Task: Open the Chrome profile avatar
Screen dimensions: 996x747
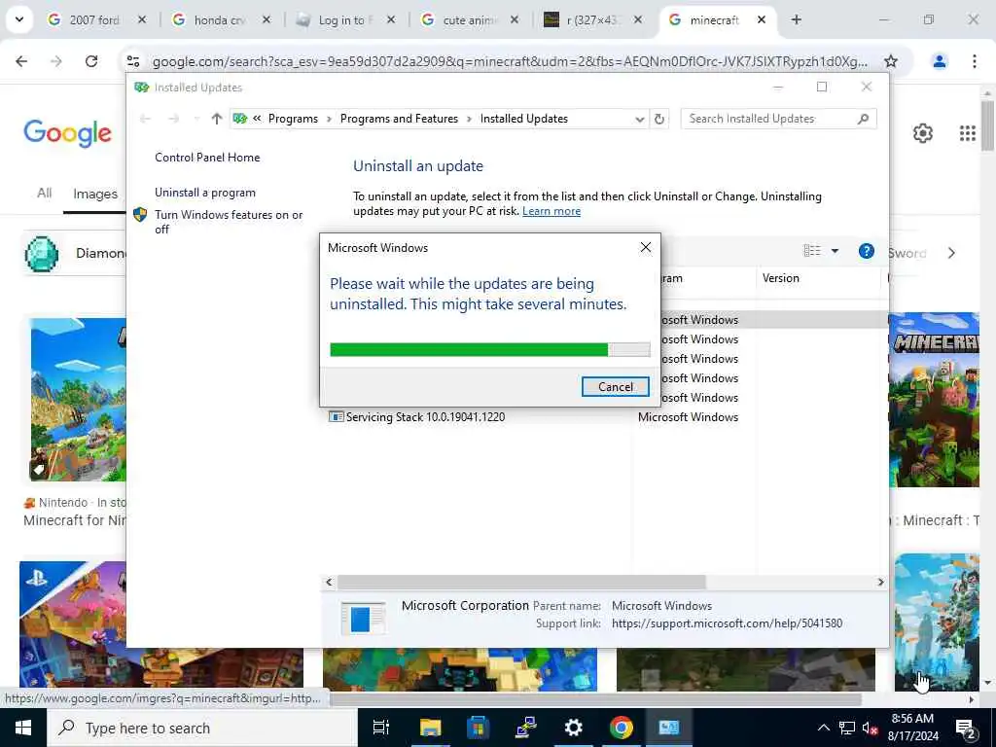Action: [x=939, y=61]
